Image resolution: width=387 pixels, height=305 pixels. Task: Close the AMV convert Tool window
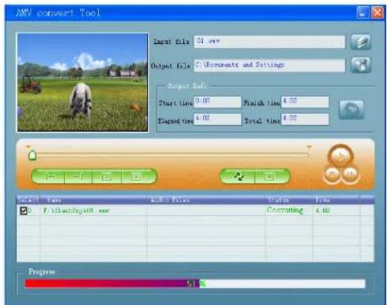tap(377, 13)
